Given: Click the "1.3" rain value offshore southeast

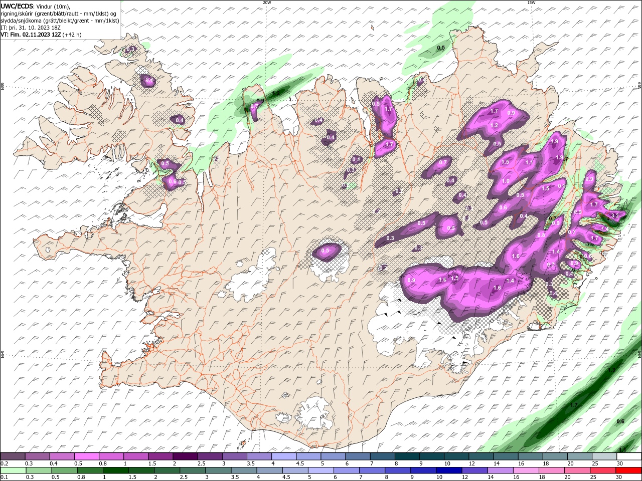Looking at the screenshot, I should 611,370.
